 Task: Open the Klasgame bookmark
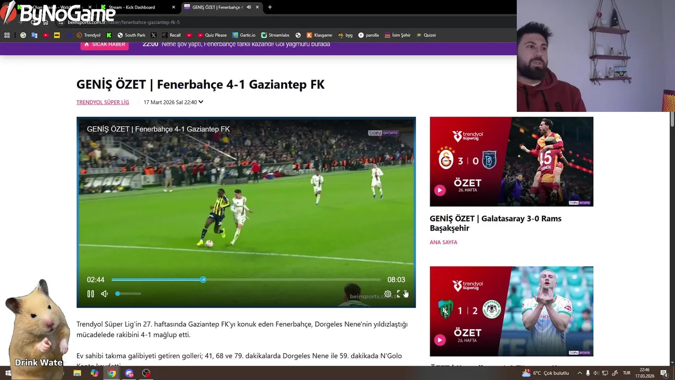coord(320,35)
